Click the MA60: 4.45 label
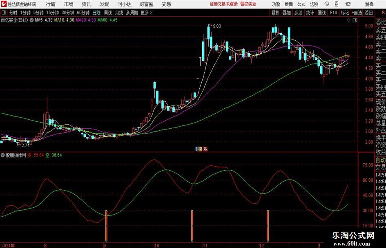 tap(107, 20)
